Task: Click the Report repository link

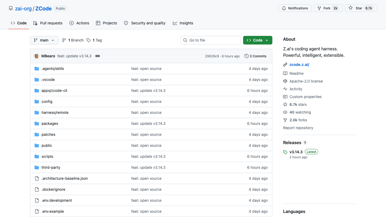Action: 298,128
